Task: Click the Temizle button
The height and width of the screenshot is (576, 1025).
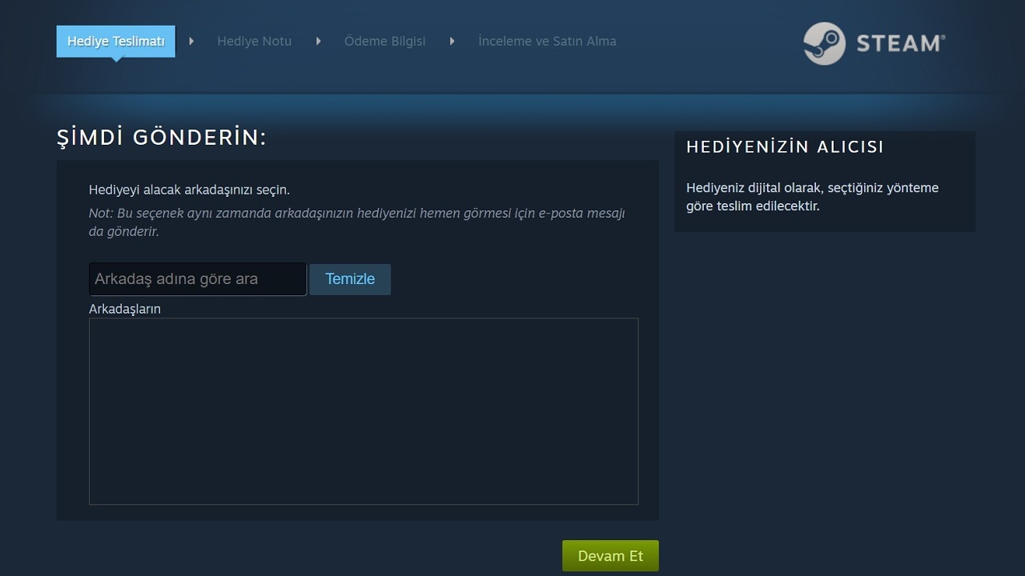Action: [x=350, y=279]
